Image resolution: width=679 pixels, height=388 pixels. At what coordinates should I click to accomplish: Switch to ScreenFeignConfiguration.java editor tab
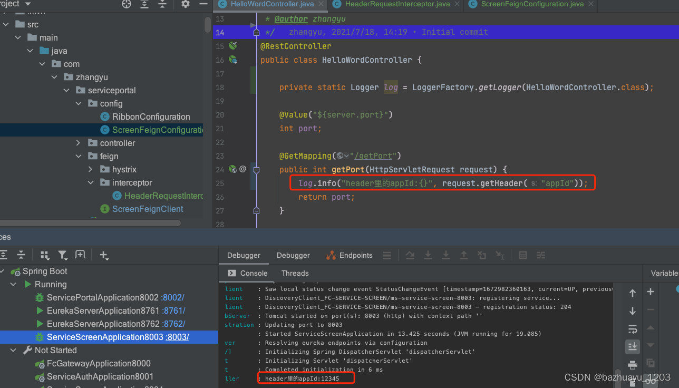click(x=532, y=4)
